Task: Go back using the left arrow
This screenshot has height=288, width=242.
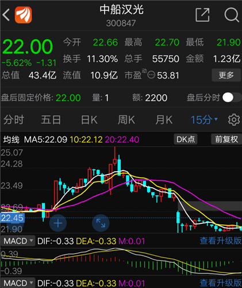Action: (x=6, y=15)
